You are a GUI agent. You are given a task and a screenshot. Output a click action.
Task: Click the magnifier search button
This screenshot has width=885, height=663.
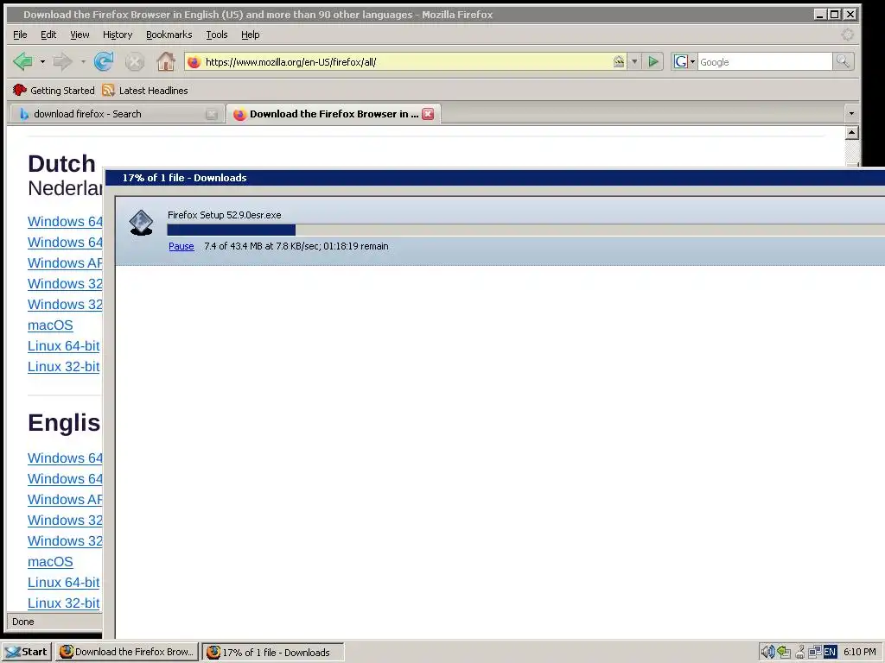coord(843,61)
